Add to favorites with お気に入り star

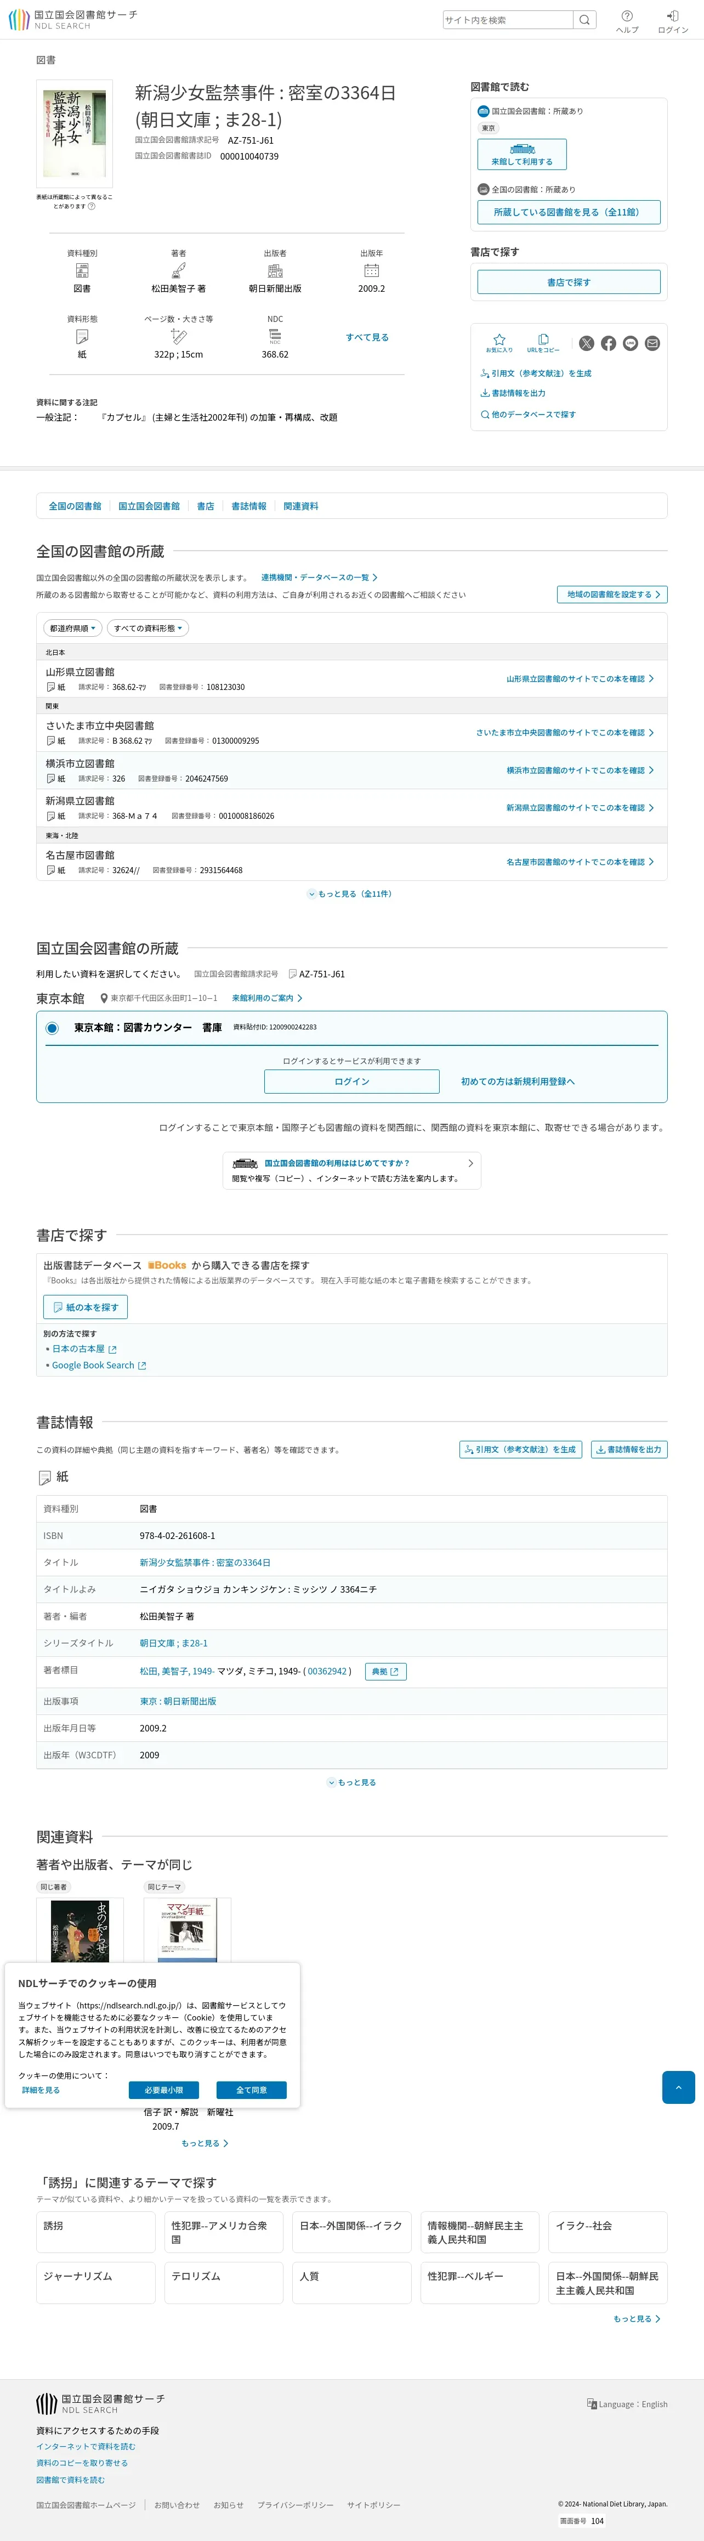pyautogui.click(x=499, y=343)
